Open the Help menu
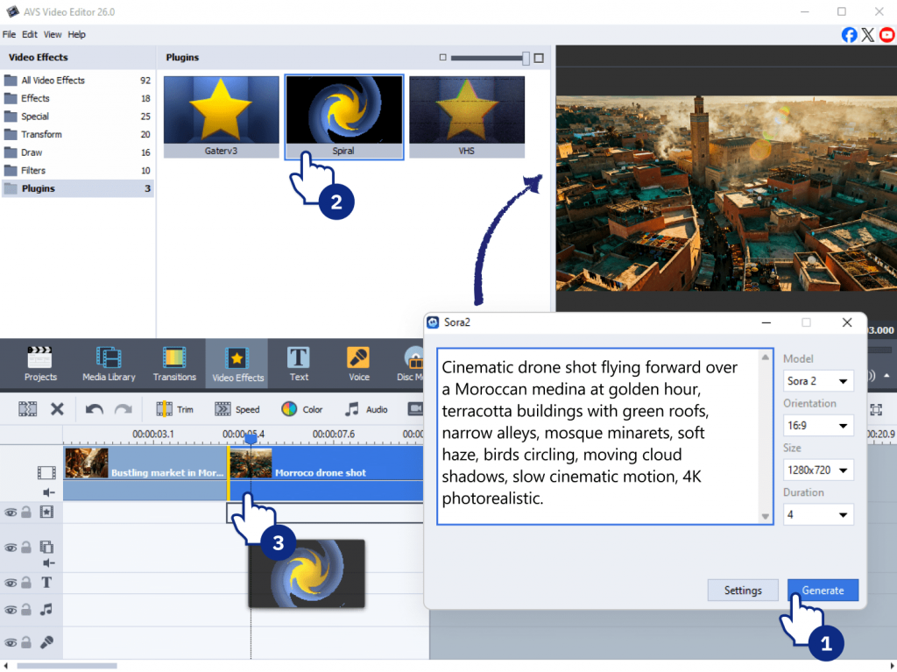 (x=76, y=34)
